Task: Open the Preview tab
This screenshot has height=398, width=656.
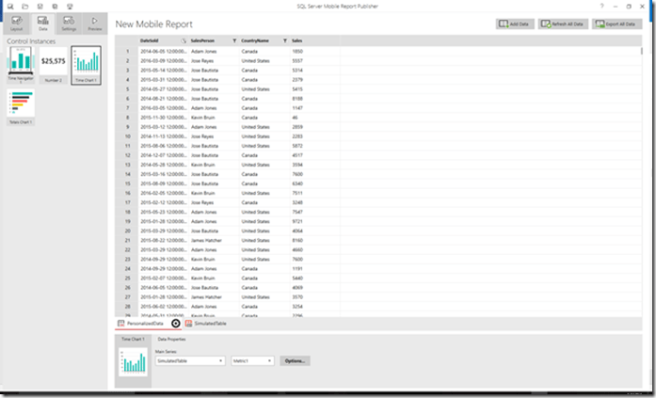Action: pyautogui.click(x=95, y=24)
